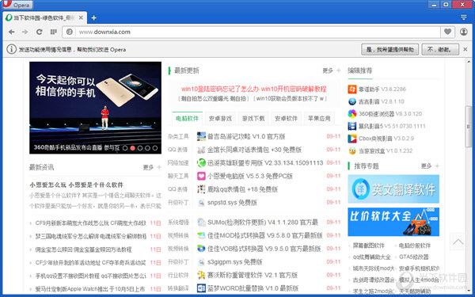The width and height of the screenshot is (475, 297).
Task: Click the snpstd.sys file icon
Action: (x=201, y=203)
